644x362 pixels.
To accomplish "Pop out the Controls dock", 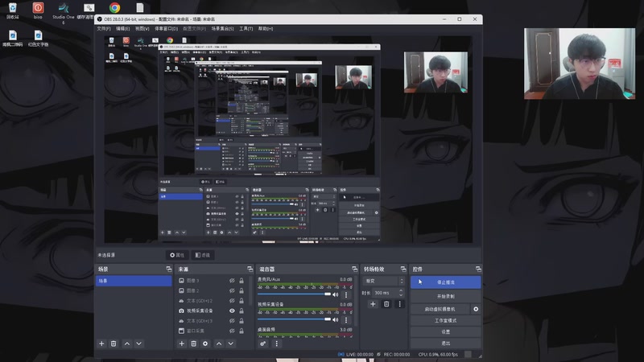I will point(478,269).
